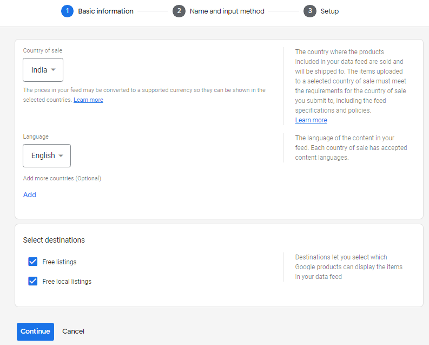
Task: Cancel the feed creation
Action: (73, 331)
